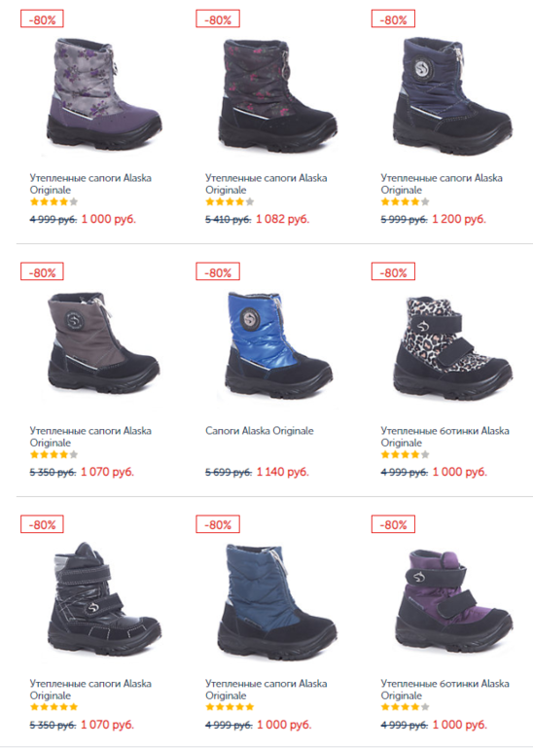Click the product title under the first floral boot
The width and height of the screenshot is (533, 749).
pos(90,184)
